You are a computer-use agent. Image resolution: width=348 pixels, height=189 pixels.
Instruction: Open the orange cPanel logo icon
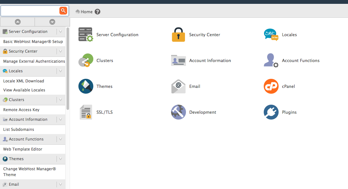point(271,86)
